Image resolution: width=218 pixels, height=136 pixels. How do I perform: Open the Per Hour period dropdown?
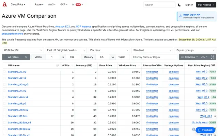coord(109,50)
